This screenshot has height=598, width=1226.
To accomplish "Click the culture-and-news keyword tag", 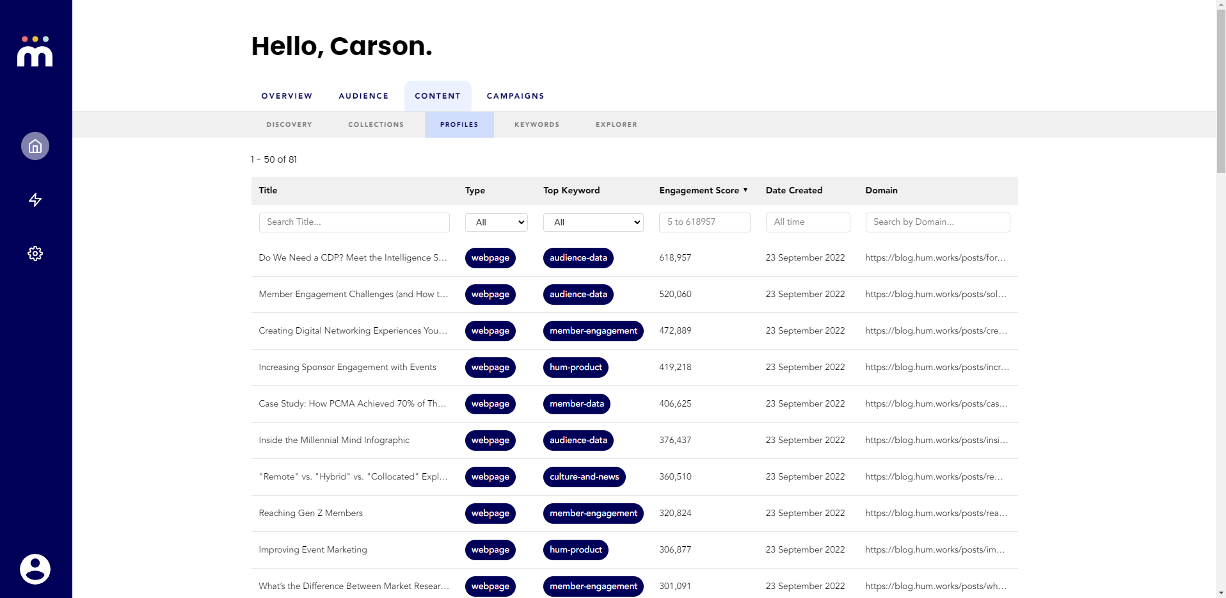I will 584,477.
